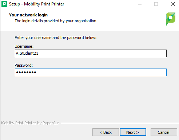Place cursor after the A.Student21 text
The width and height of the screenshot is (179, 140).
(x=39, y=53)
